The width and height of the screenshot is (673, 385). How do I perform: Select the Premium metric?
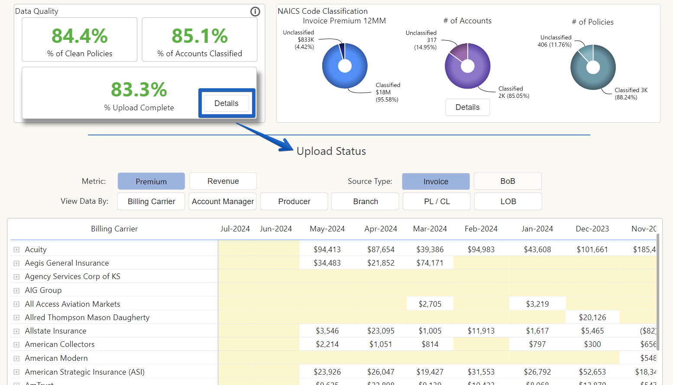[151, 181]
